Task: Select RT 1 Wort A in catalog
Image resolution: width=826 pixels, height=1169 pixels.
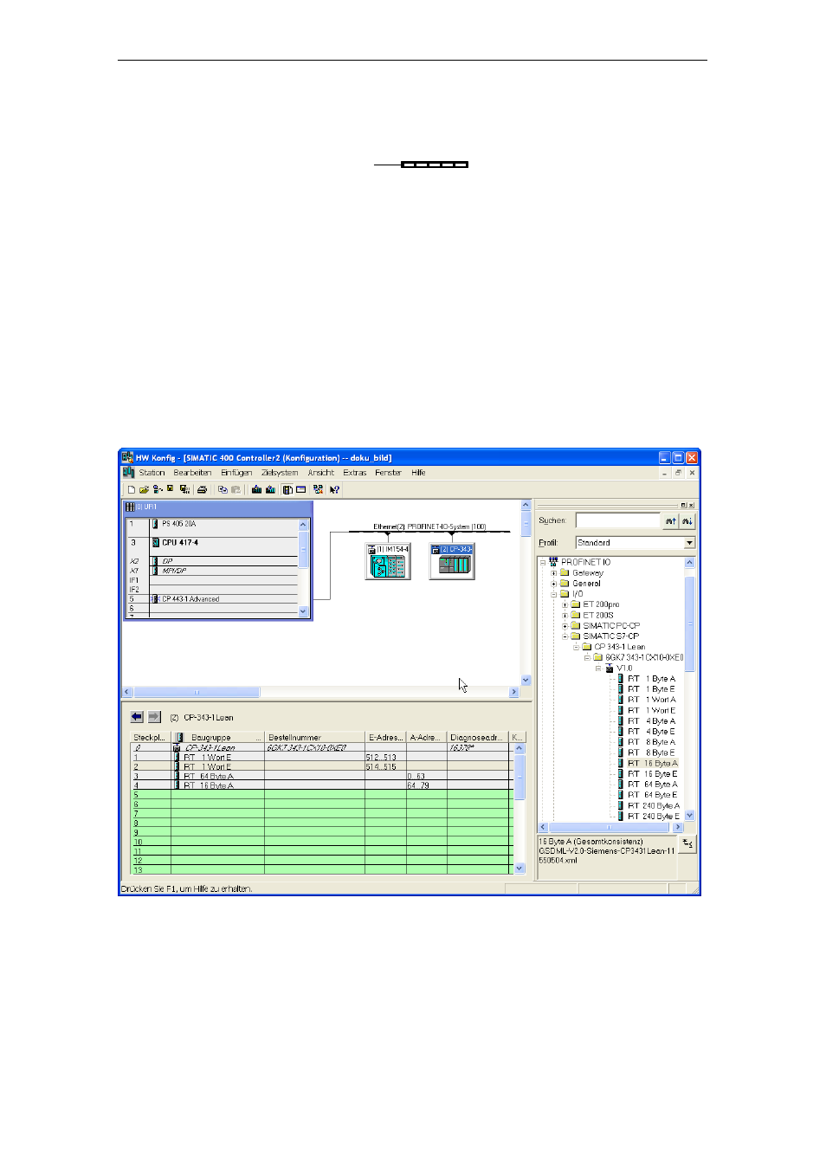Action: click(652, 700)
